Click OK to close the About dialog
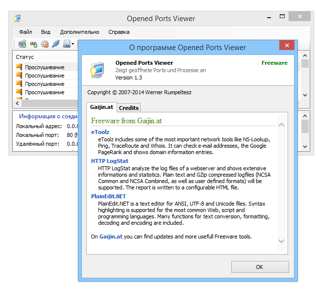 point(260,267)
